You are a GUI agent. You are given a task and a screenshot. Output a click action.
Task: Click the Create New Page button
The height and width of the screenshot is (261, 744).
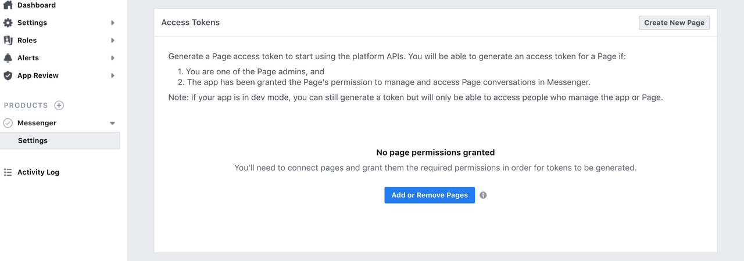tap(674, 23)
